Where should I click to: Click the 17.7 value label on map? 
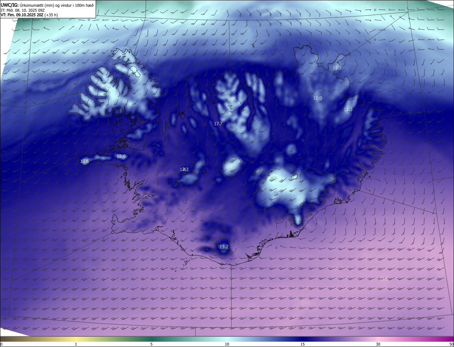point(218,124)
